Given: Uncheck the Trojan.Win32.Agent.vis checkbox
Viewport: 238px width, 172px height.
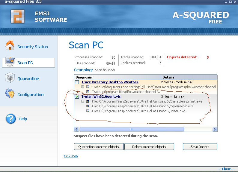Looking at the screenshot, I should tap(77, 97).
